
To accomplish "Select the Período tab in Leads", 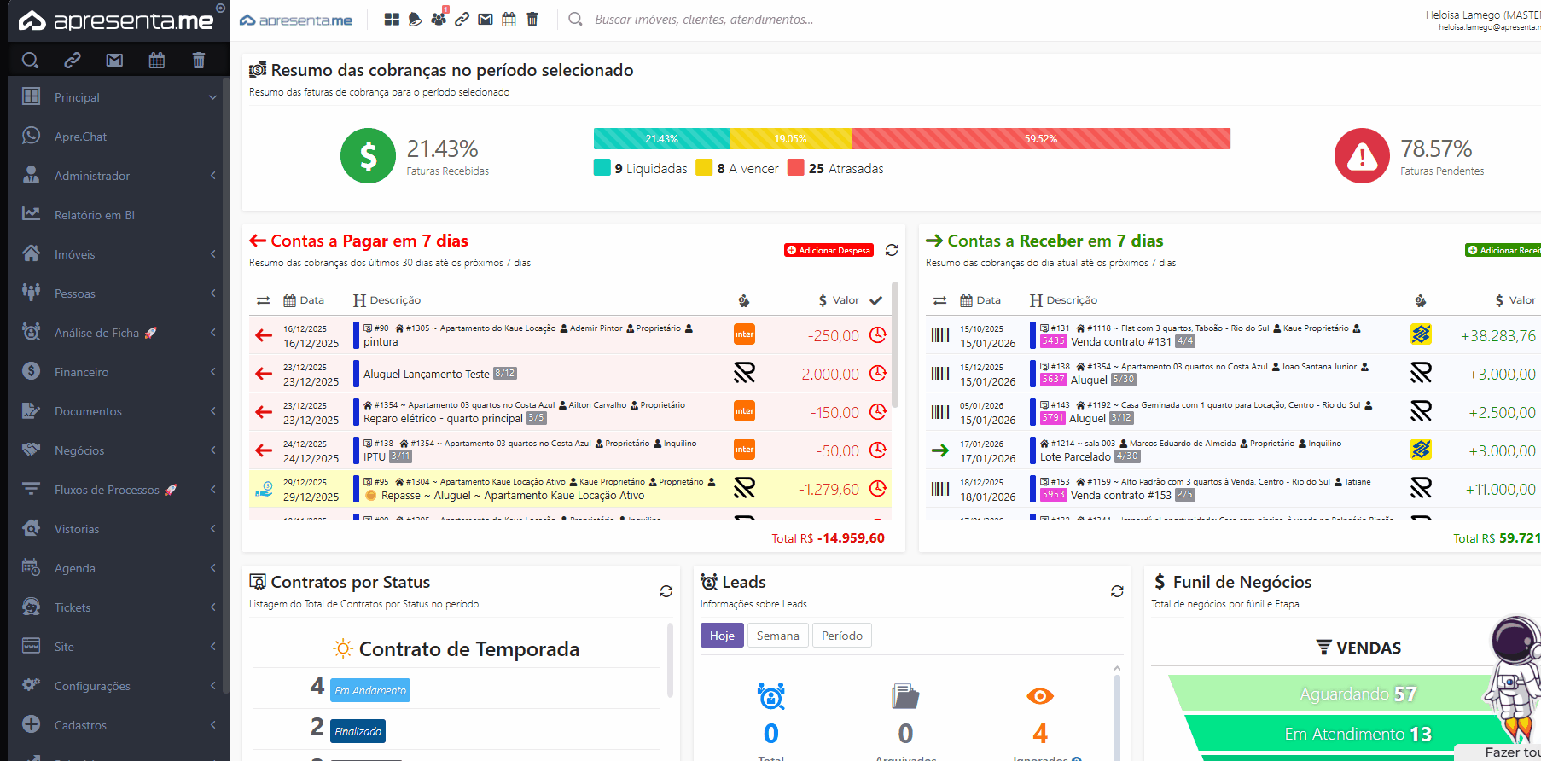I will 841,636.
